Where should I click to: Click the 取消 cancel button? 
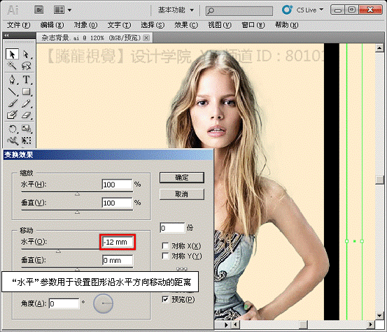point(182,194)
